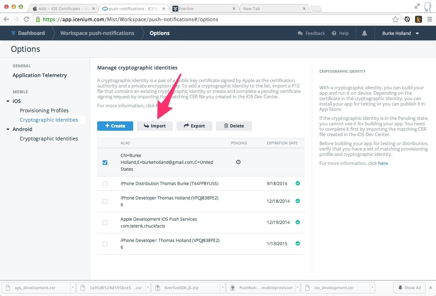The height and width of the screenshot is (296, 436).
Task: Click the browser address bar
Action: 216,19
